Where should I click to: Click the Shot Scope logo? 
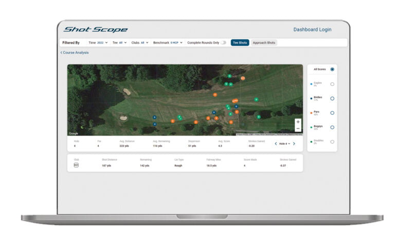pos(96,30)
